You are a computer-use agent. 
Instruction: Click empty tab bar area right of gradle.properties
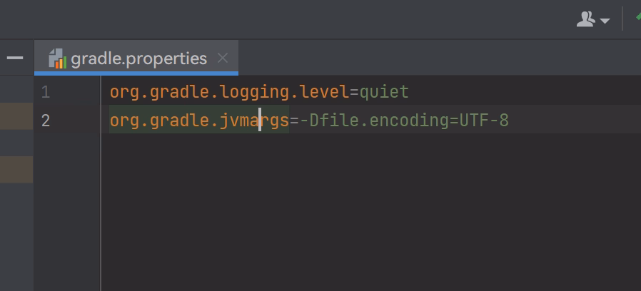(440, 58)
